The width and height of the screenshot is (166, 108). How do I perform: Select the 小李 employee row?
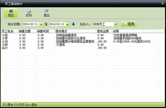(83, 38)
